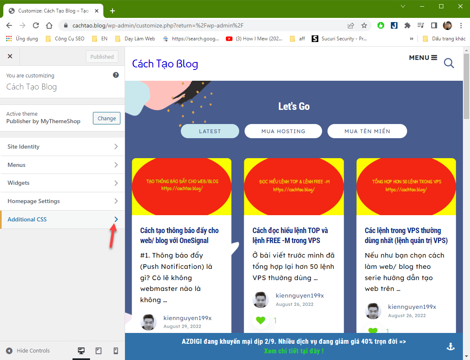Go forward in browser history
Screen dimensions: 470x360
(x=22, y=25)
